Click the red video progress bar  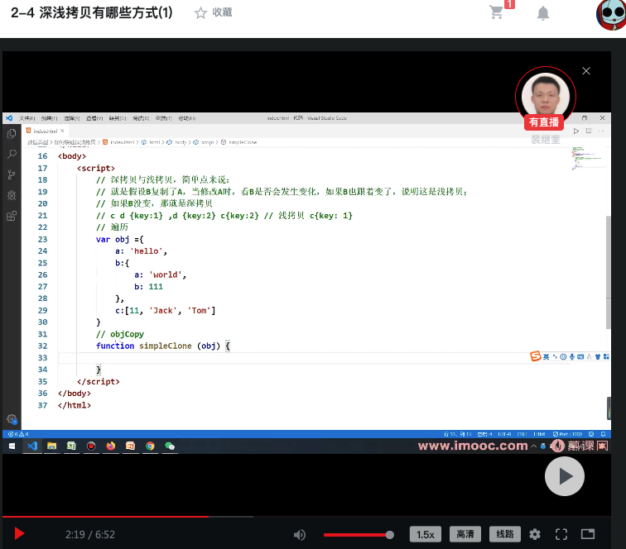click(105, 517)
